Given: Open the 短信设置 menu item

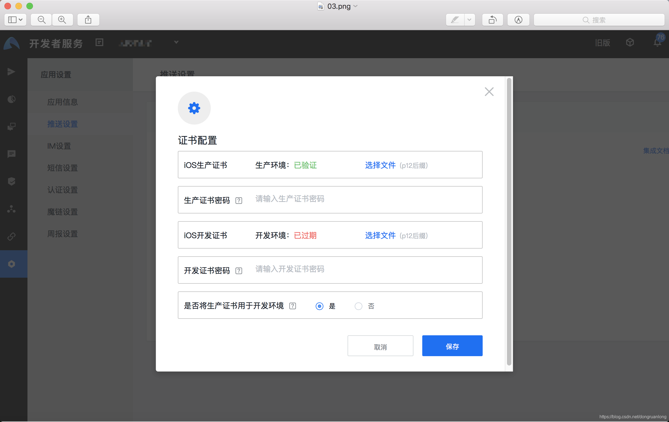Looking at the screenshot, I should pyautogui.click(x=63, y=168).
